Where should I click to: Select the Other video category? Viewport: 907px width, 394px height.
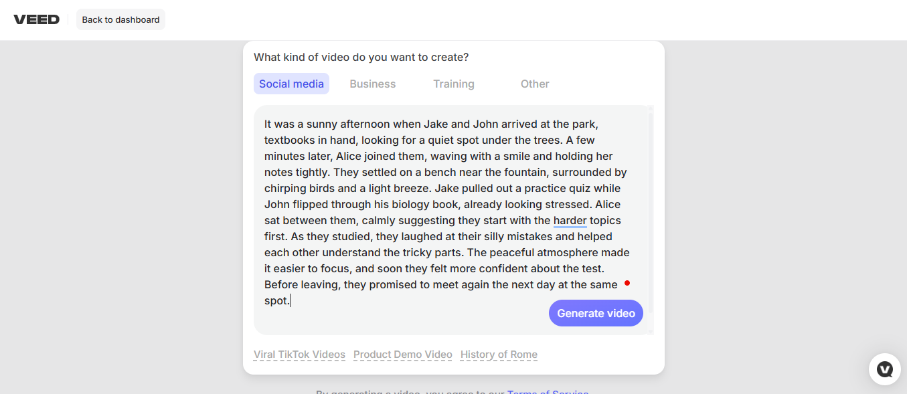(535, 84)
